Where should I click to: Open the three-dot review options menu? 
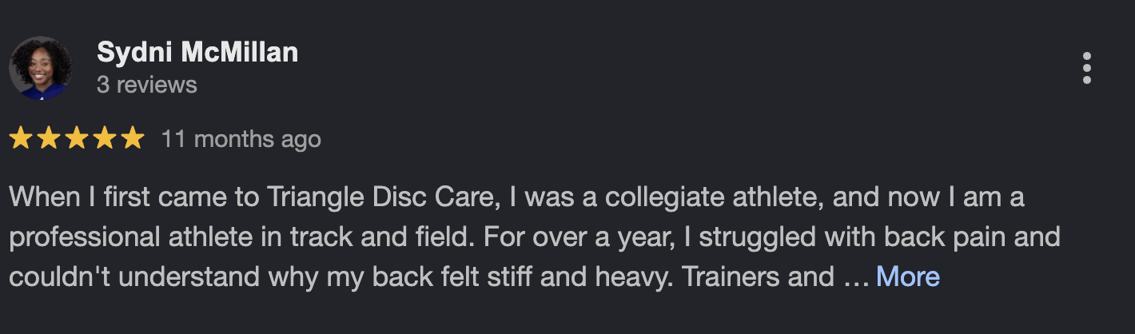point(1086,69)
